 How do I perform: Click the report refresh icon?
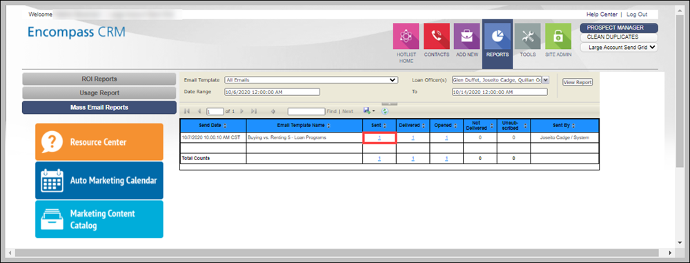pyautogui.click(x=384, y=111)
